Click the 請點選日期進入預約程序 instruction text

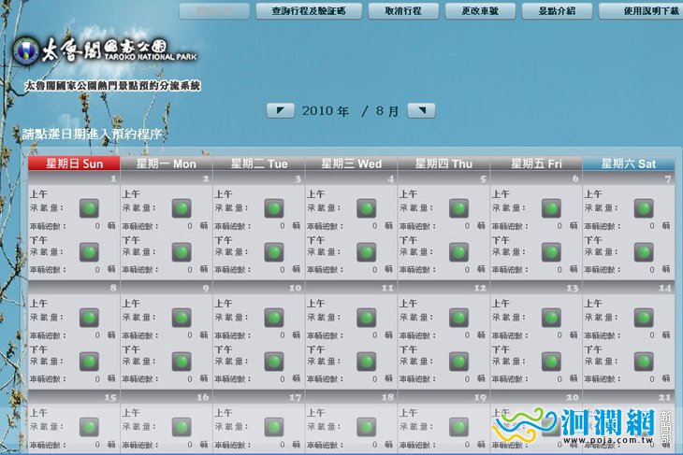click(x=92, y=134)
